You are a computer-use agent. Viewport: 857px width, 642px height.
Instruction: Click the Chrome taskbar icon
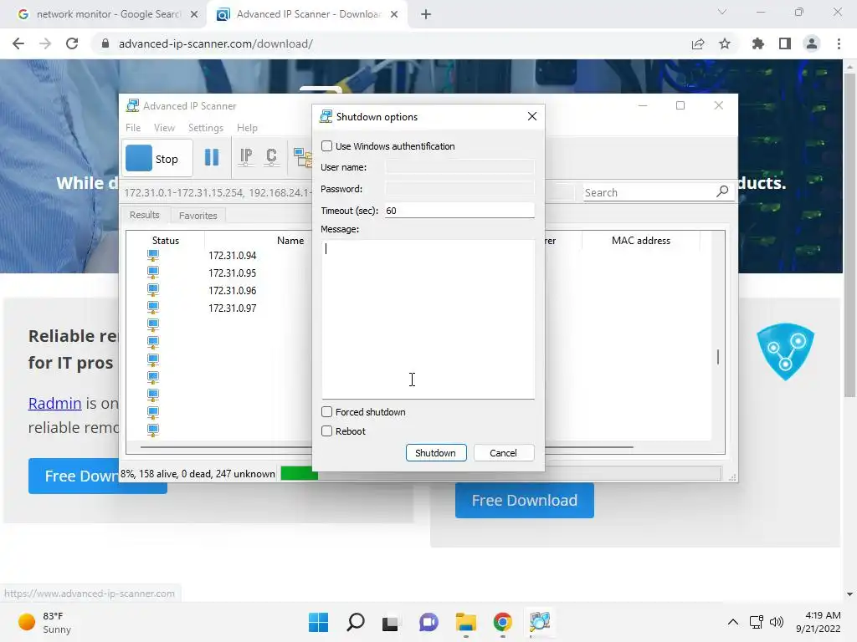[x=502, y=622]
